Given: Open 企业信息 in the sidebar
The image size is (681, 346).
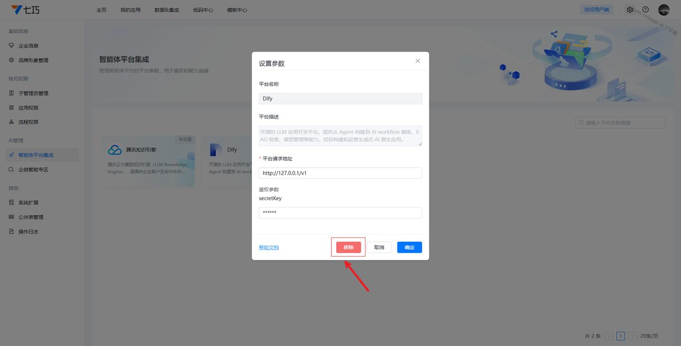Looking at the screenshot, I should coord(28,46).
